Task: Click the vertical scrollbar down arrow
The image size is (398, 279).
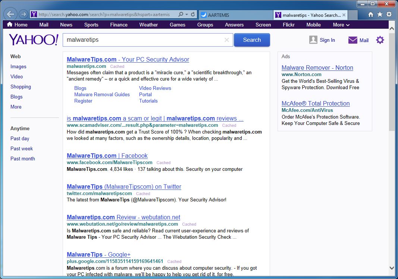Action: (x=392, y=268)
